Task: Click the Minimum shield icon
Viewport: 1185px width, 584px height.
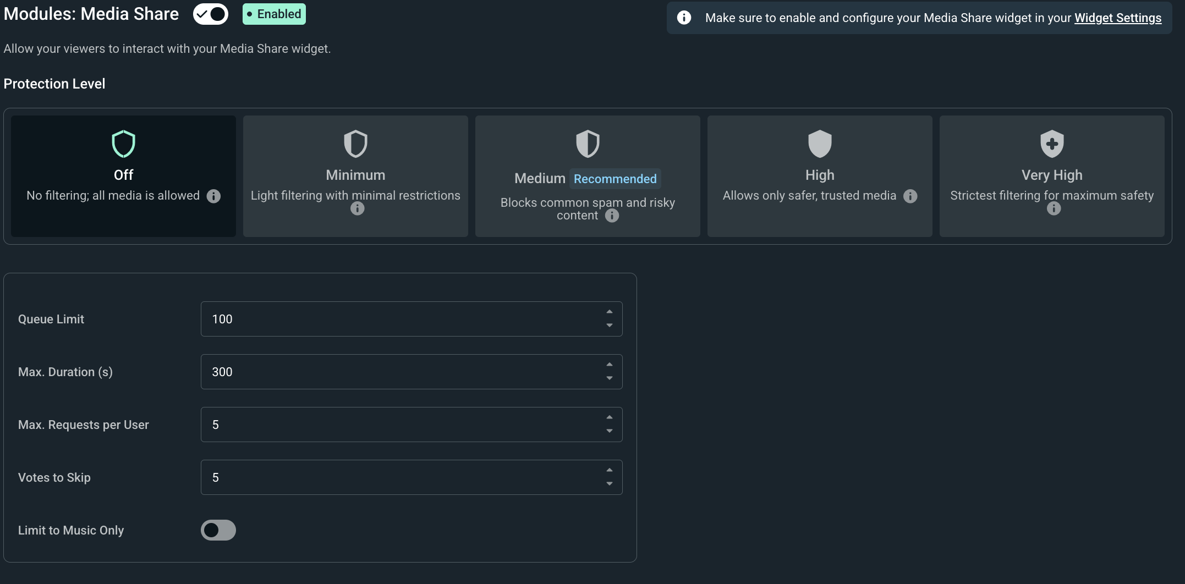Action: 355,144
